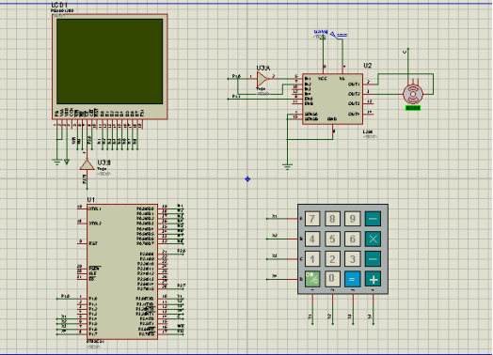Image resolution: width=493 pixels, height=355 pixels.
Task: Click the blue origin marker in sheet center
Action: [x=247, y=179]
